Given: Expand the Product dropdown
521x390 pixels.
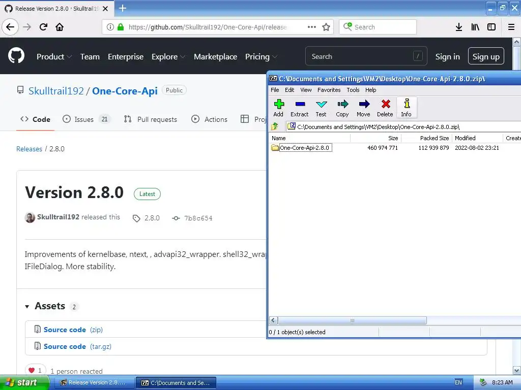Looking at the screenshot, I should pyautogui.click(x=54, y=57).
